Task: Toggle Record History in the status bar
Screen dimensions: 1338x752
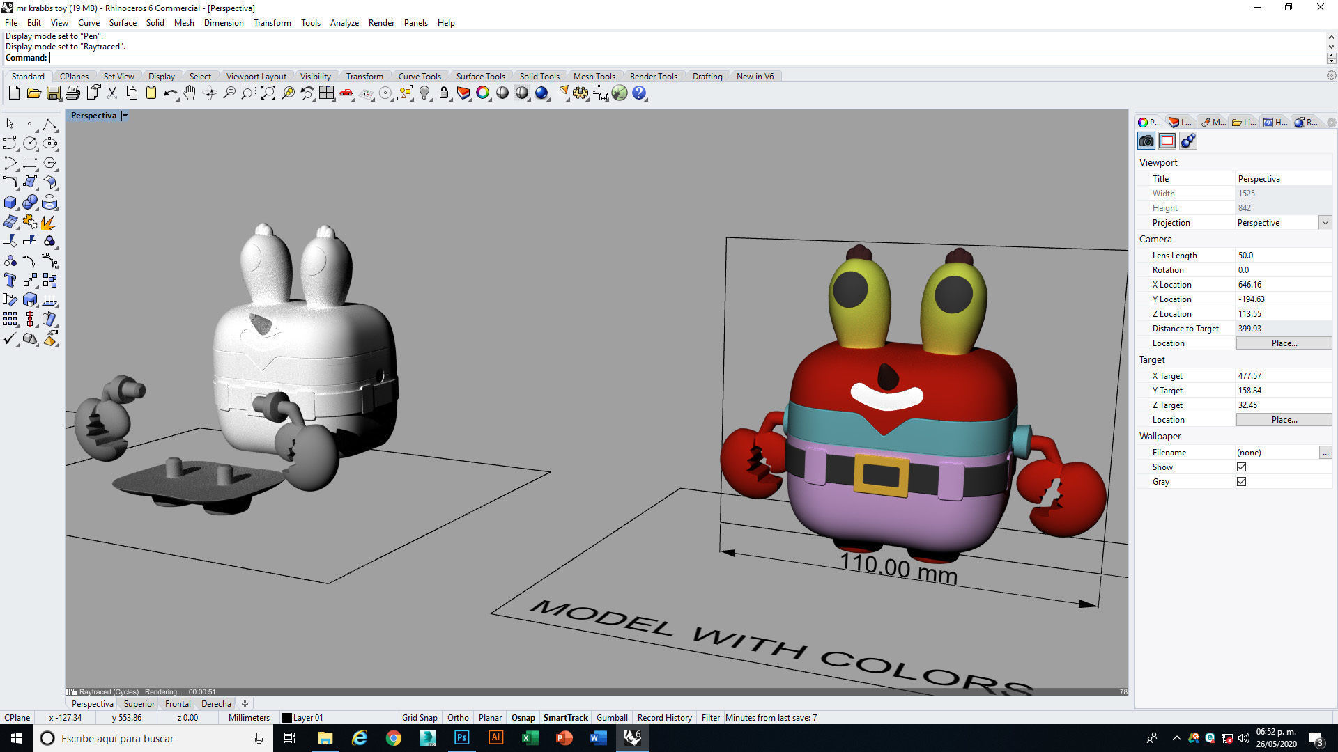Action: (x=664, y=718)
